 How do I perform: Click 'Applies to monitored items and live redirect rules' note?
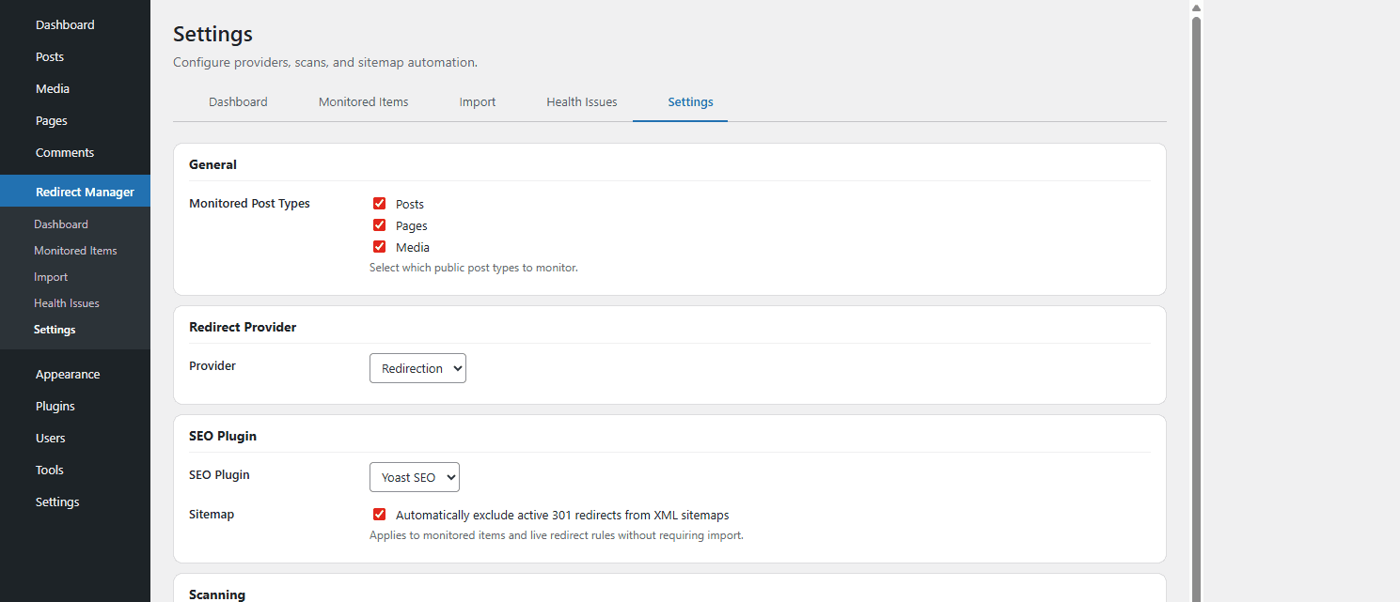[557, 535]
